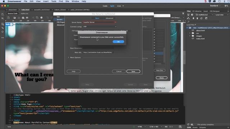
Task: Click the Undo icon in standard toolbar
Action: click(47, 18)
